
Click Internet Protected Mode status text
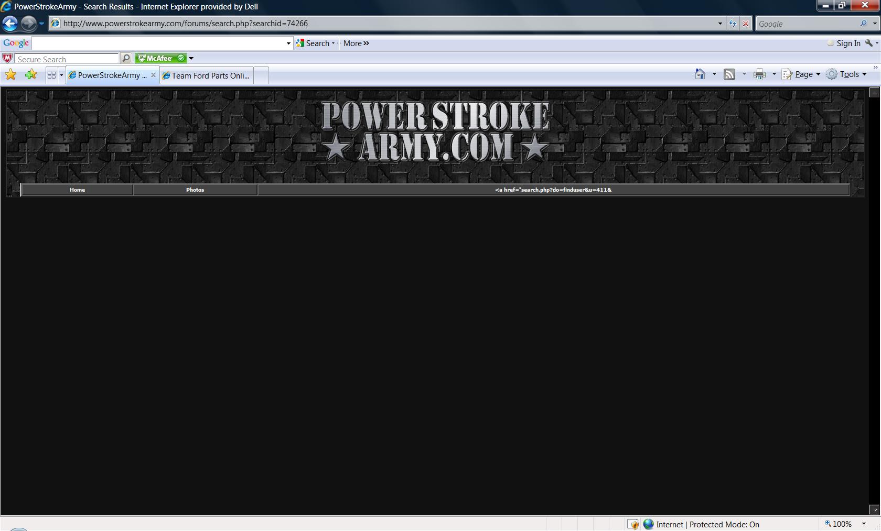click(707, 524)
